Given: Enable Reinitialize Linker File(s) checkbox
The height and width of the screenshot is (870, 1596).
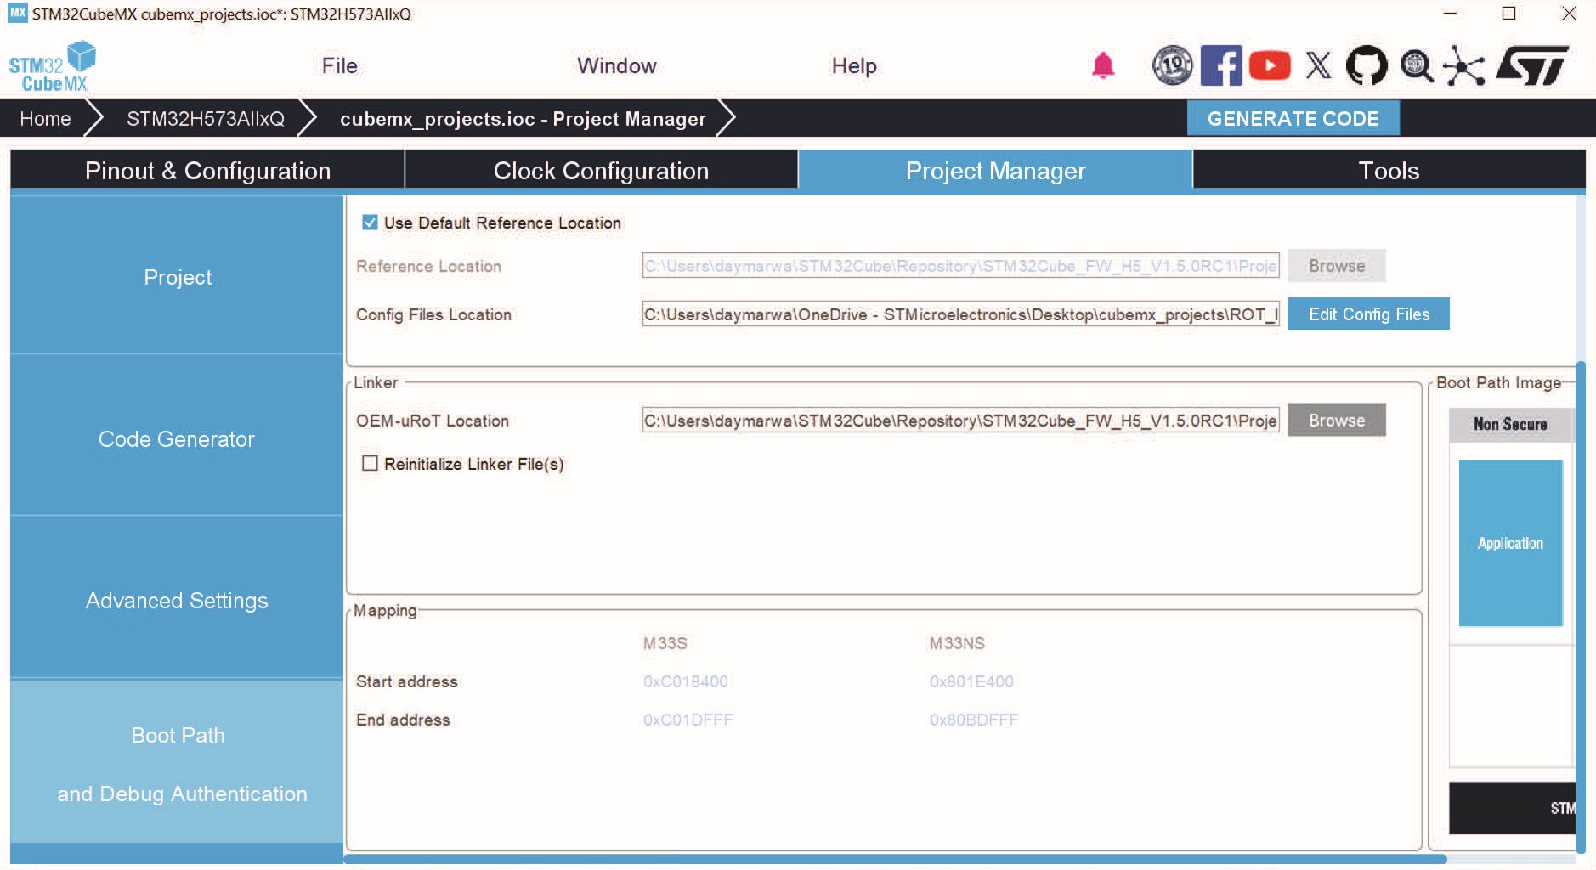Looking at the screenshot, I should 370,464.
